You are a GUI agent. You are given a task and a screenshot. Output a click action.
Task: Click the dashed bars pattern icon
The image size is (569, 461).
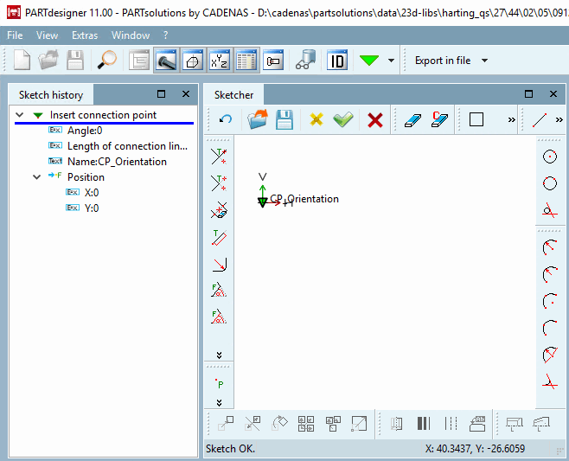click(x=451, y=424)
